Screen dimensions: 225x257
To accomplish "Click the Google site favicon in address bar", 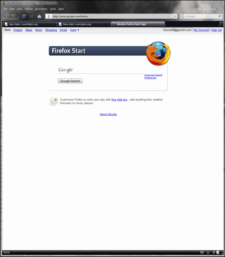I will click(x=49, y=16).
